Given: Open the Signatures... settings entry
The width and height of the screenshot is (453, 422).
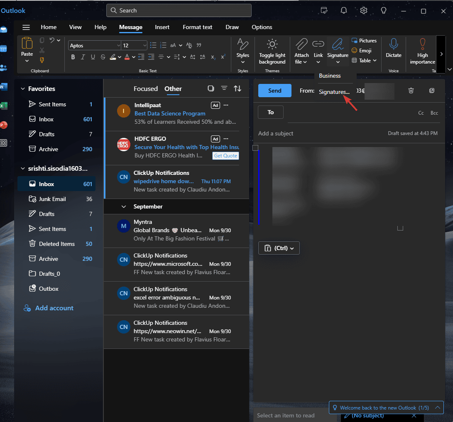Looking at the screenshot, I should 334,92.
